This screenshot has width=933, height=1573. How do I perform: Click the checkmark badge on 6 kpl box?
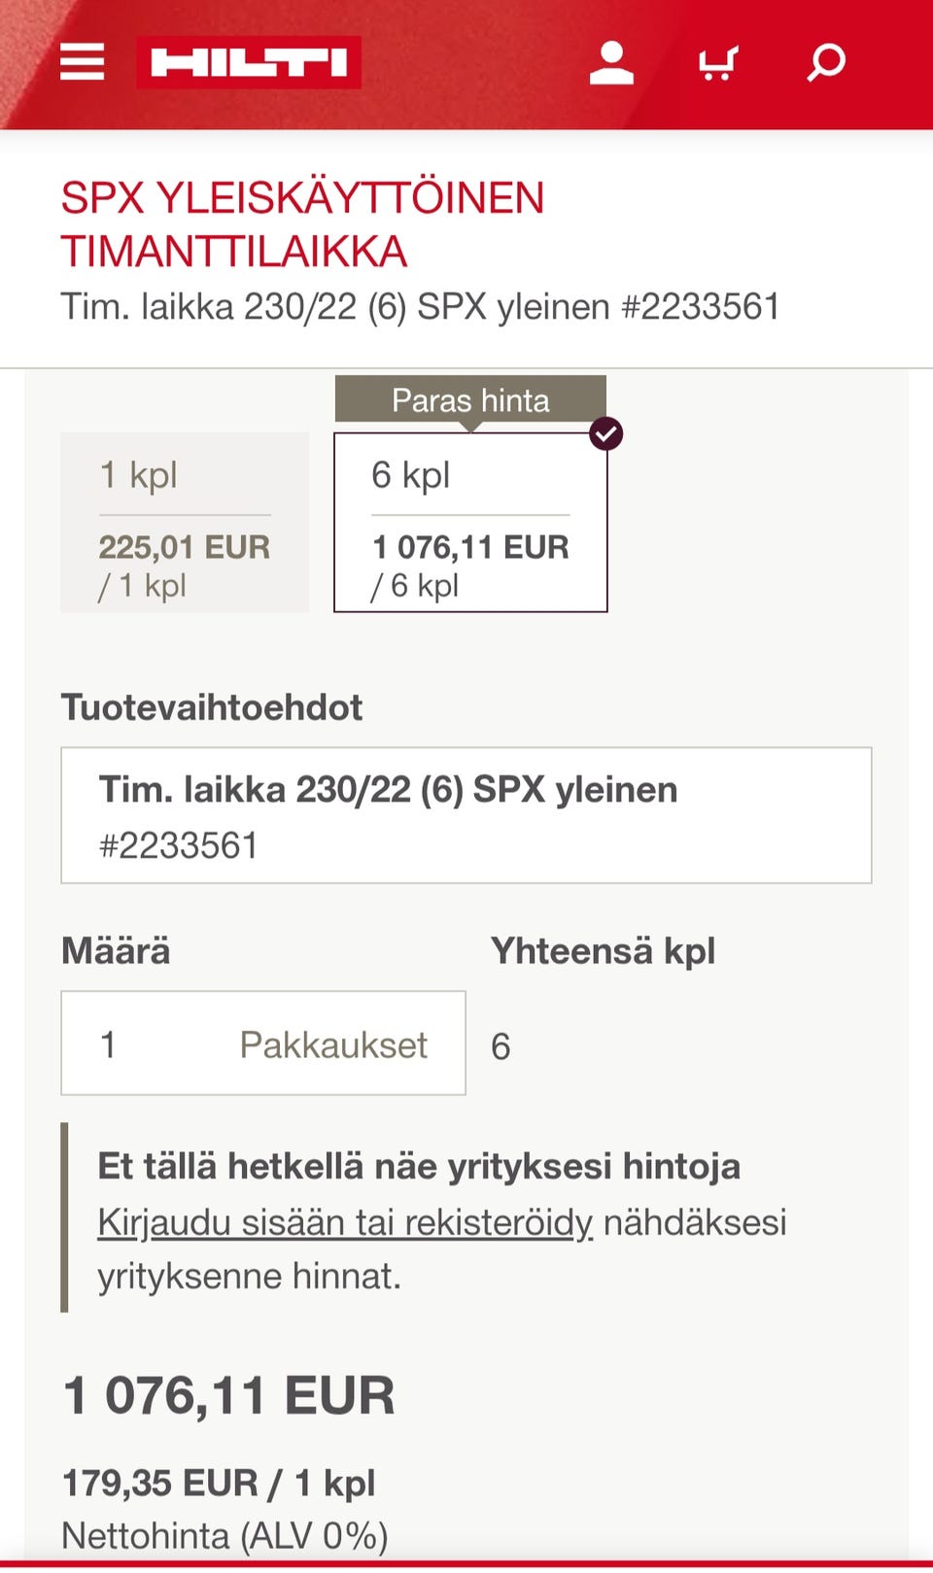click(x=606, y=433)
